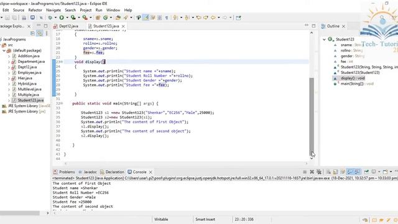Click the New Java Package icon
The height and width of the screenshot is (224, 398).
[x=98, y=17]
